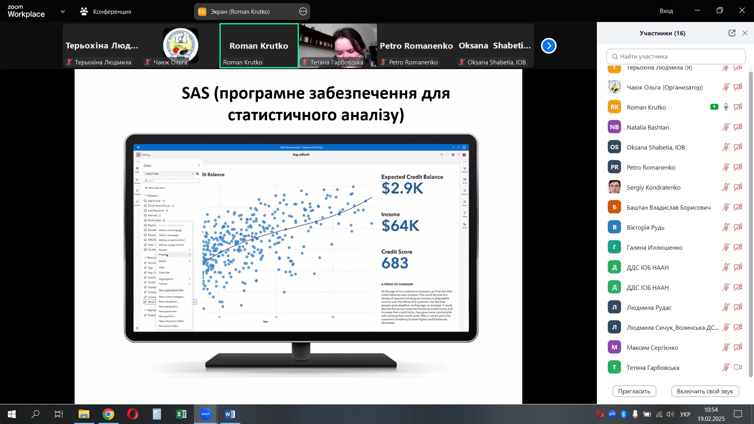754x424 pixels.
Task: Open Google Chrome from taskbar
Action: pyautogui.click(x=108, y=414)
